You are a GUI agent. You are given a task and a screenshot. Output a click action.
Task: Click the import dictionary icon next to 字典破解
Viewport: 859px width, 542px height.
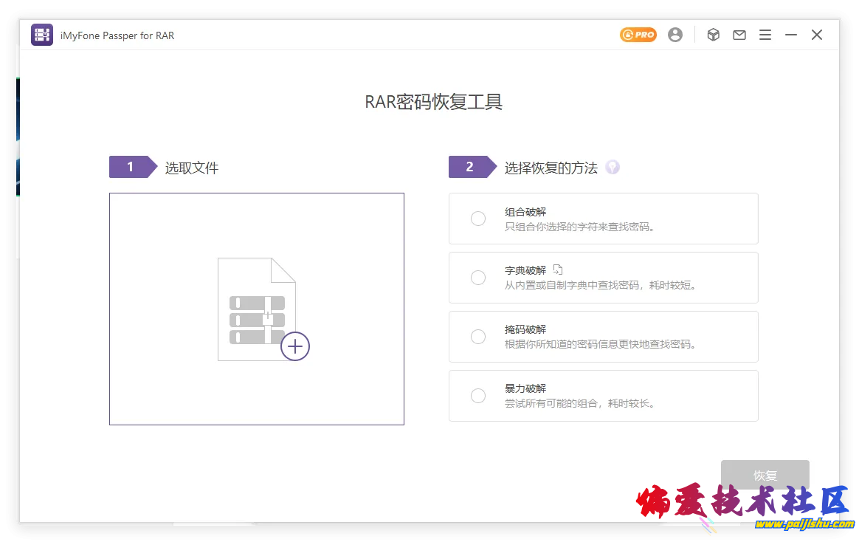(558, 270)
